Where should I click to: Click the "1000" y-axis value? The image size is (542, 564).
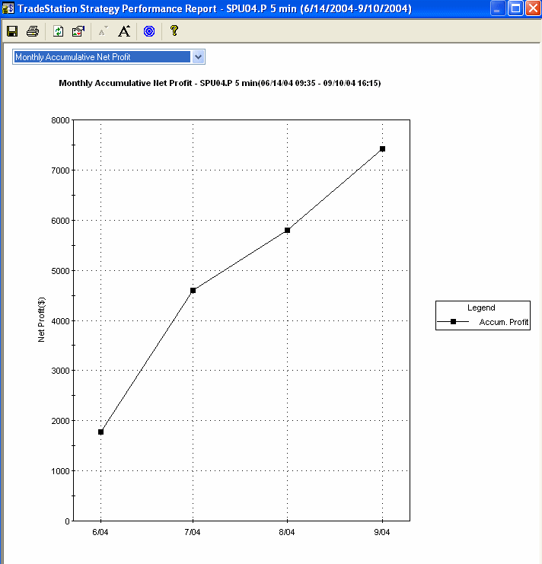(x=60, y=471)
